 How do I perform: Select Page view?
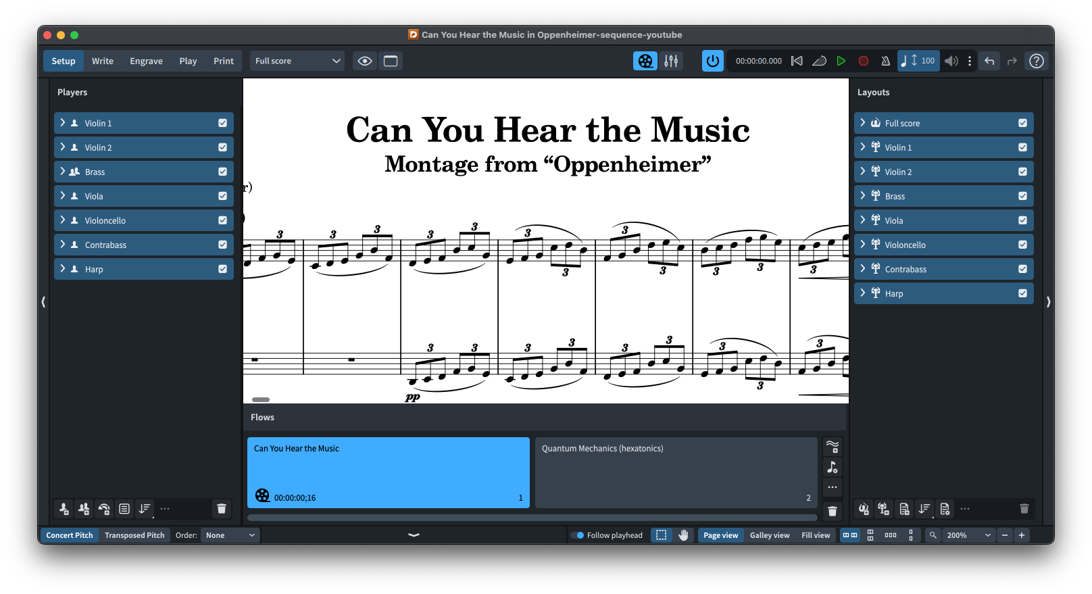click(720, 535)
